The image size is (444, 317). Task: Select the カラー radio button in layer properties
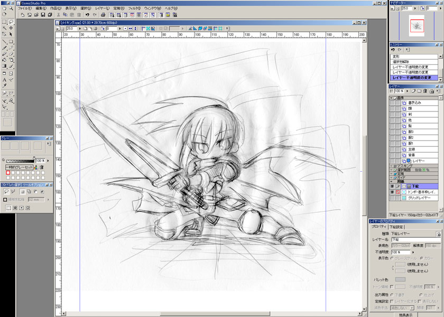pyautogui.click(x=422, y=258)
